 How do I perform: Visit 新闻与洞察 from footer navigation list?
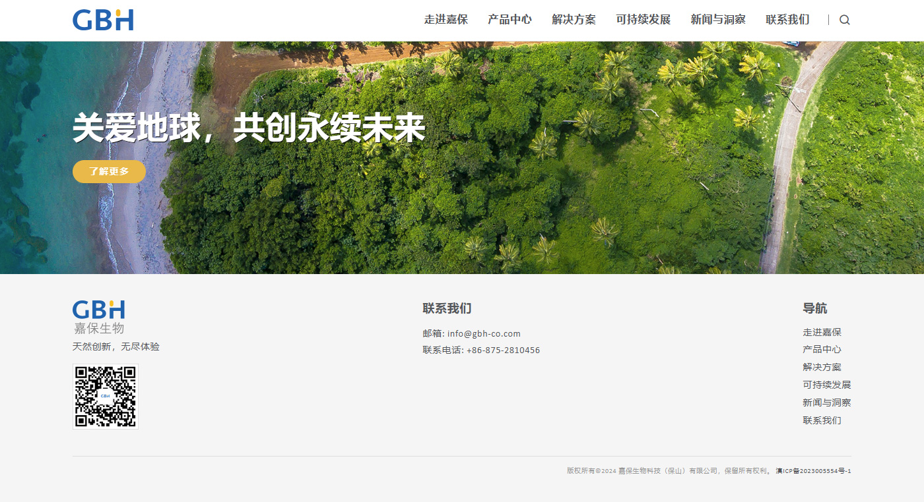pos(826,403)
